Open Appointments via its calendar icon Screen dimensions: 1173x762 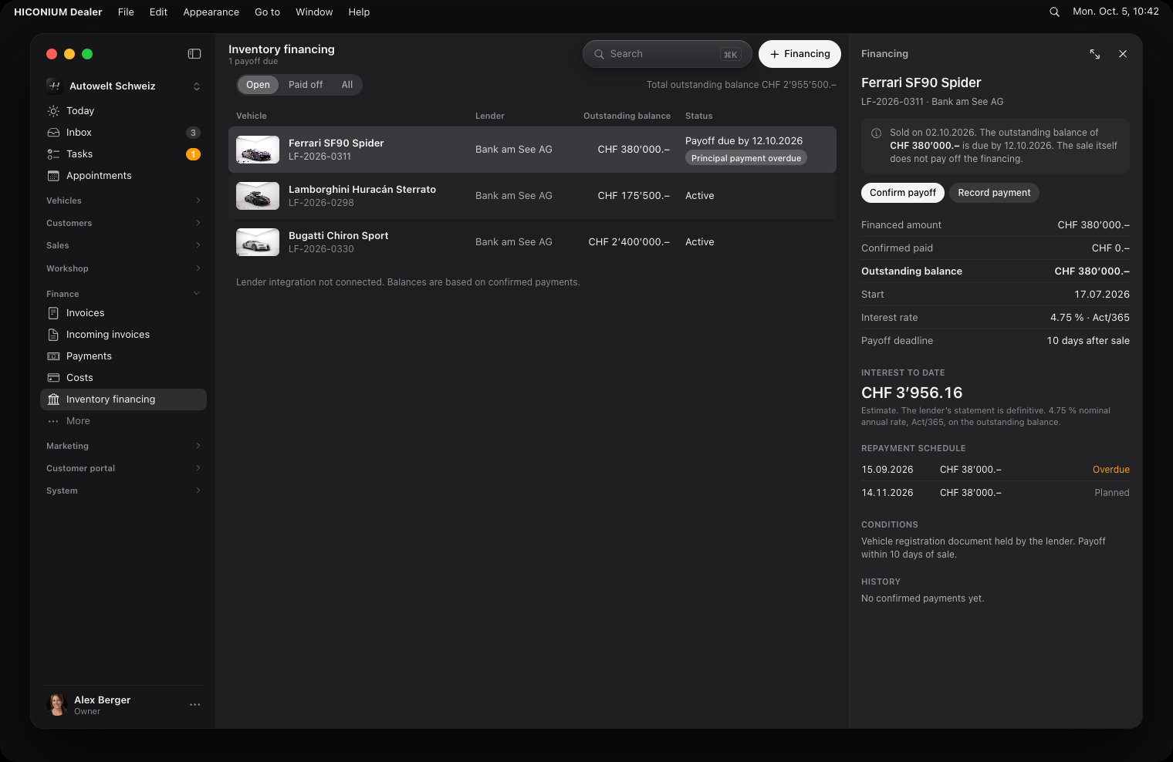[53, 176]
